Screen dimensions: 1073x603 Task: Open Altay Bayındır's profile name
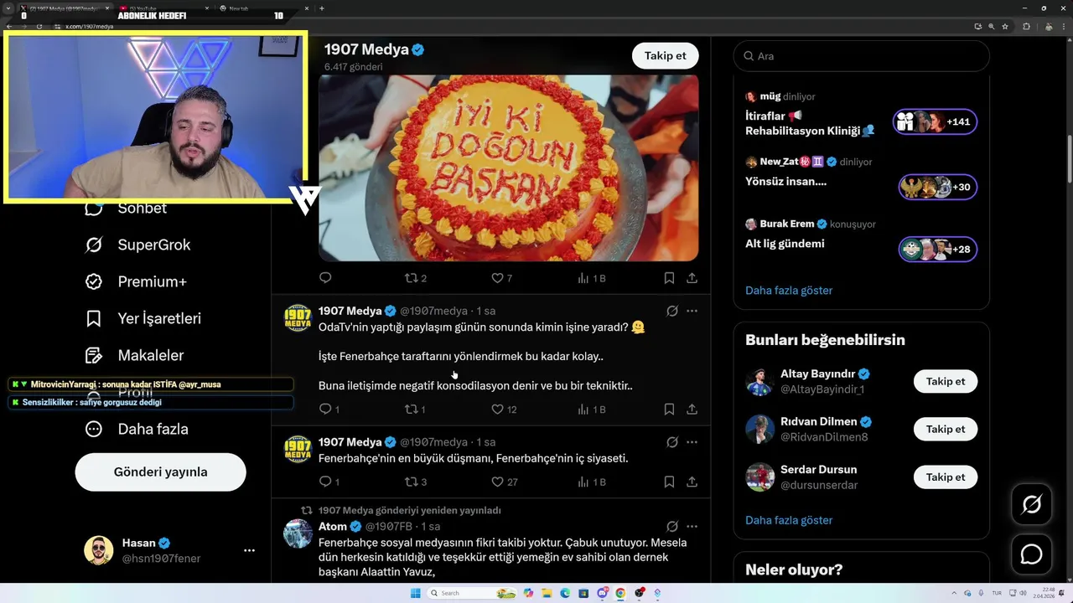[818, 374]
